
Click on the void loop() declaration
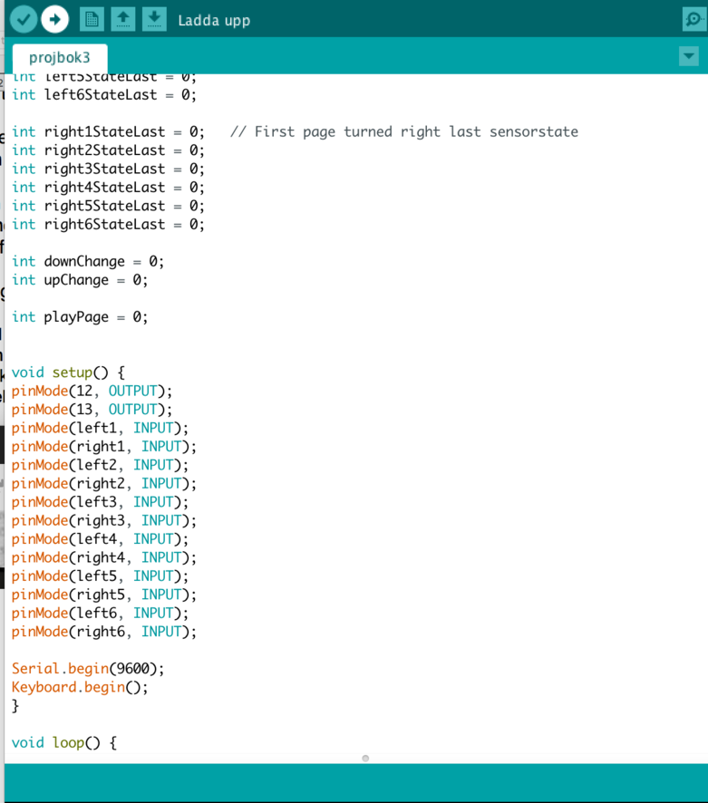click(x=64, y=743)
